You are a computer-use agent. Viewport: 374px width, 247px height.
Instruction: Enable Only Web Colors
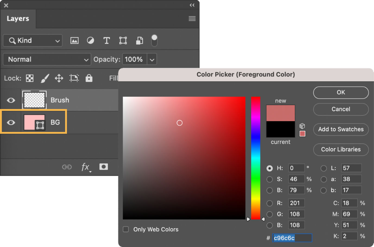(126, 229)
